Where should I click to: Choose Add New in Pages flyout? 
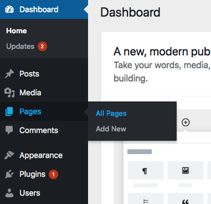point(111,129)
